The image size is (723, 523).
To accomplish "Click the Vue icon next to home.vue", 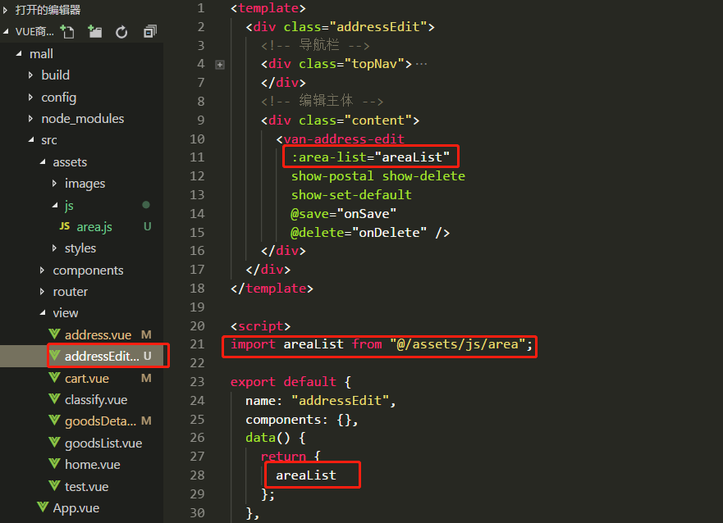I will pos(54,464).
